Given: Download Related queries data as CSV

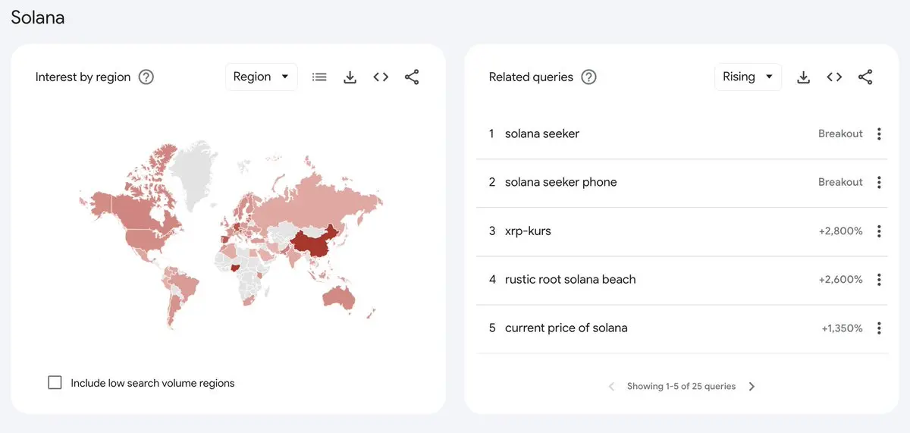Looking at the screenshot, I should coord(804,77).
